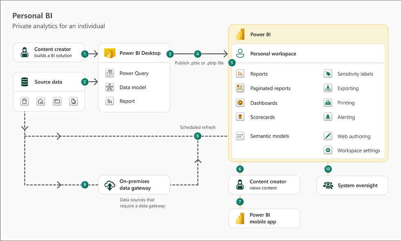
Task: Click the Source data database icon
Action: pyautogui.click(x=25, y=82)
